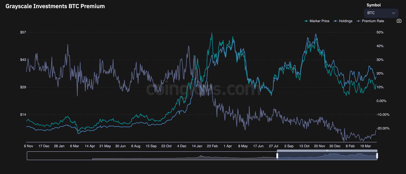Click the selected range top grip bar
The height and width of the screenshot is (174, 406).
(327, 151)
